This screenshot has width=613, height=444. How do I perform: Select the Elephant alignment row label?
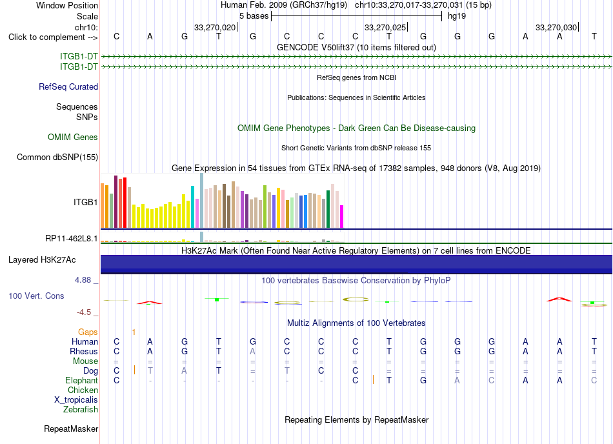pyautogui.click(x=81, y=380)
